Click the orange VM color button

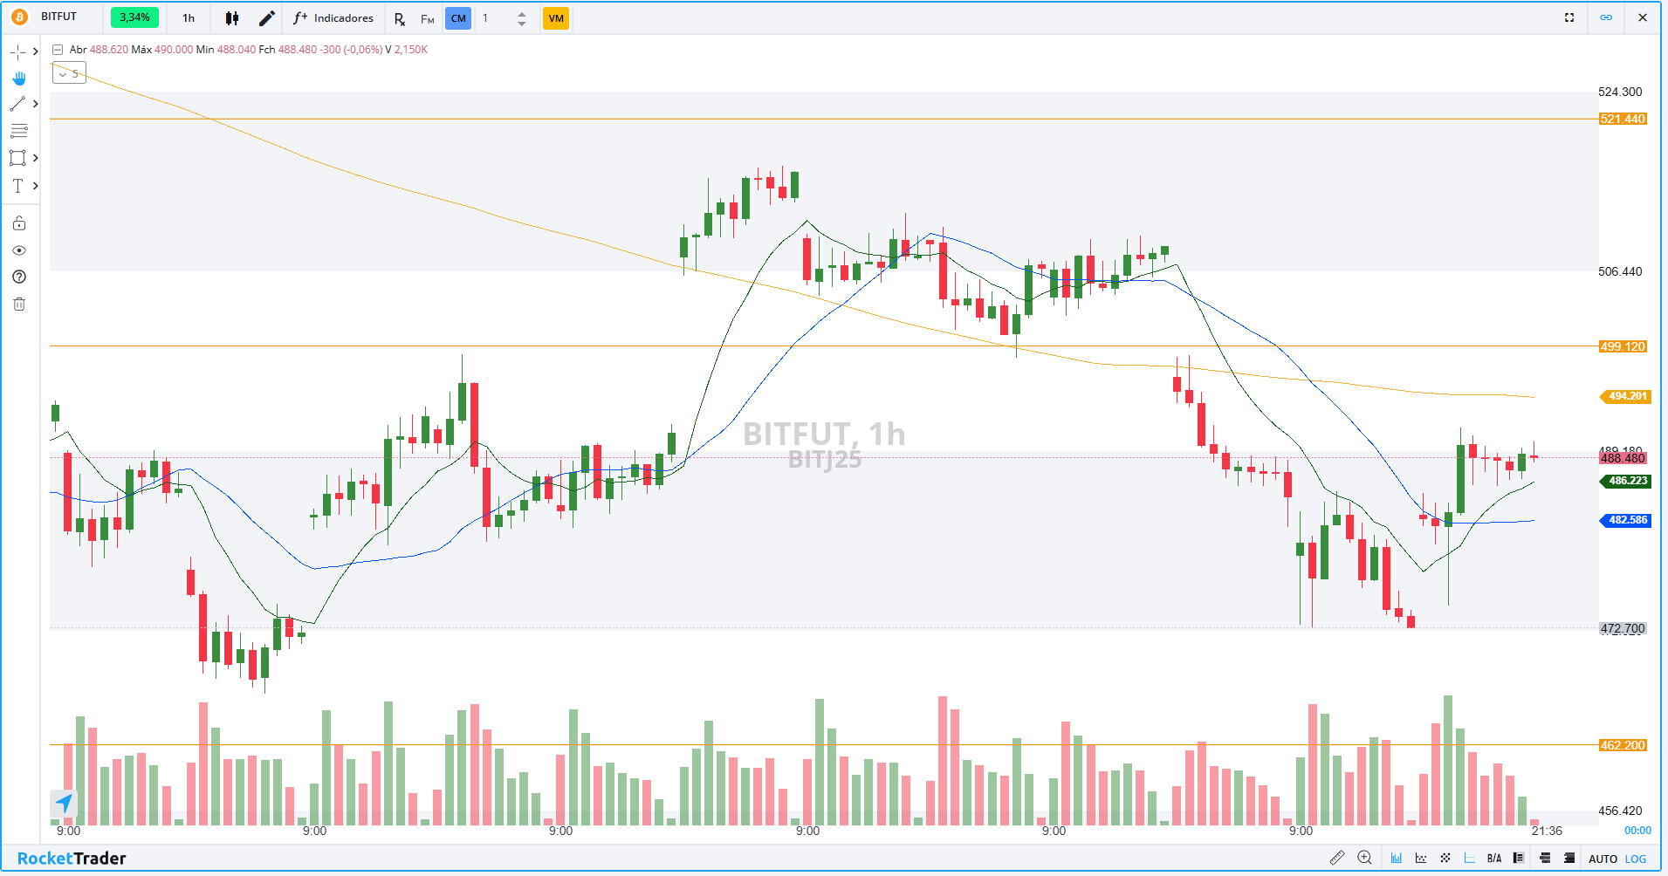pos(556,18)
